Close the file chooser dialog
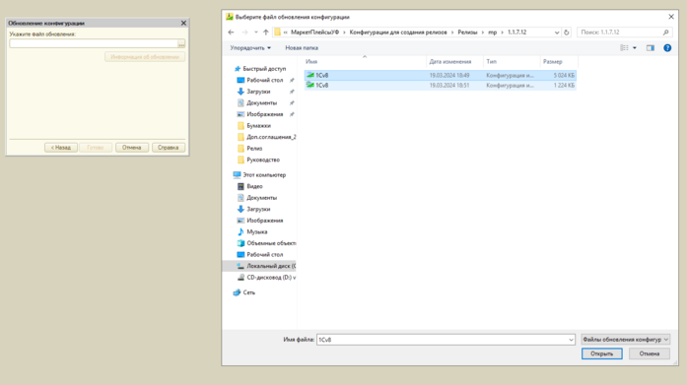Viewport: 687px width, 385px height. [x=671, y=17]
